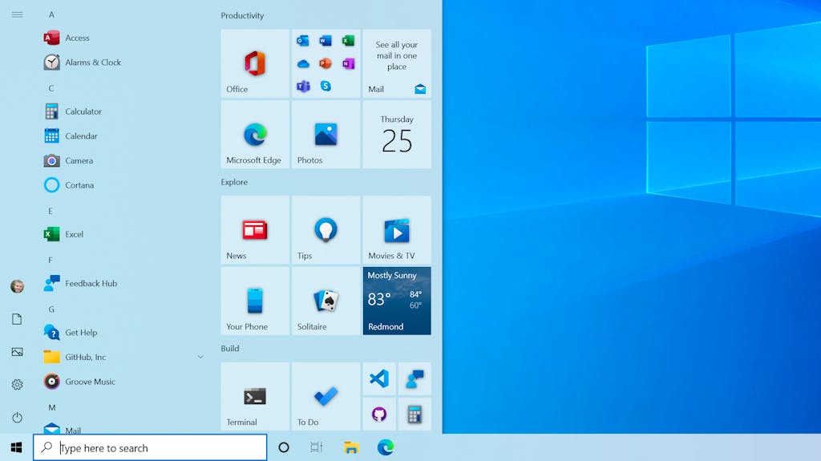Image resolution: width=821 pixels, height=461 pixels.
Task: Open File Explorer on the taskbar
Action: click(351, 447)
